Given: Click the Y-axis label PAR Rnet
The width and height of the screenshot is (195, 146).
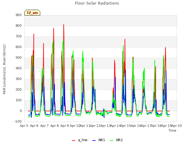Looking at the screenshot, I should pos(4,69).
